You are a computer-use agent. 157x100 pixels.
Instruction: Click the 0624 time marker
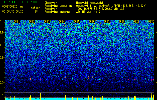pyautogui.click(x=62, y=21)
